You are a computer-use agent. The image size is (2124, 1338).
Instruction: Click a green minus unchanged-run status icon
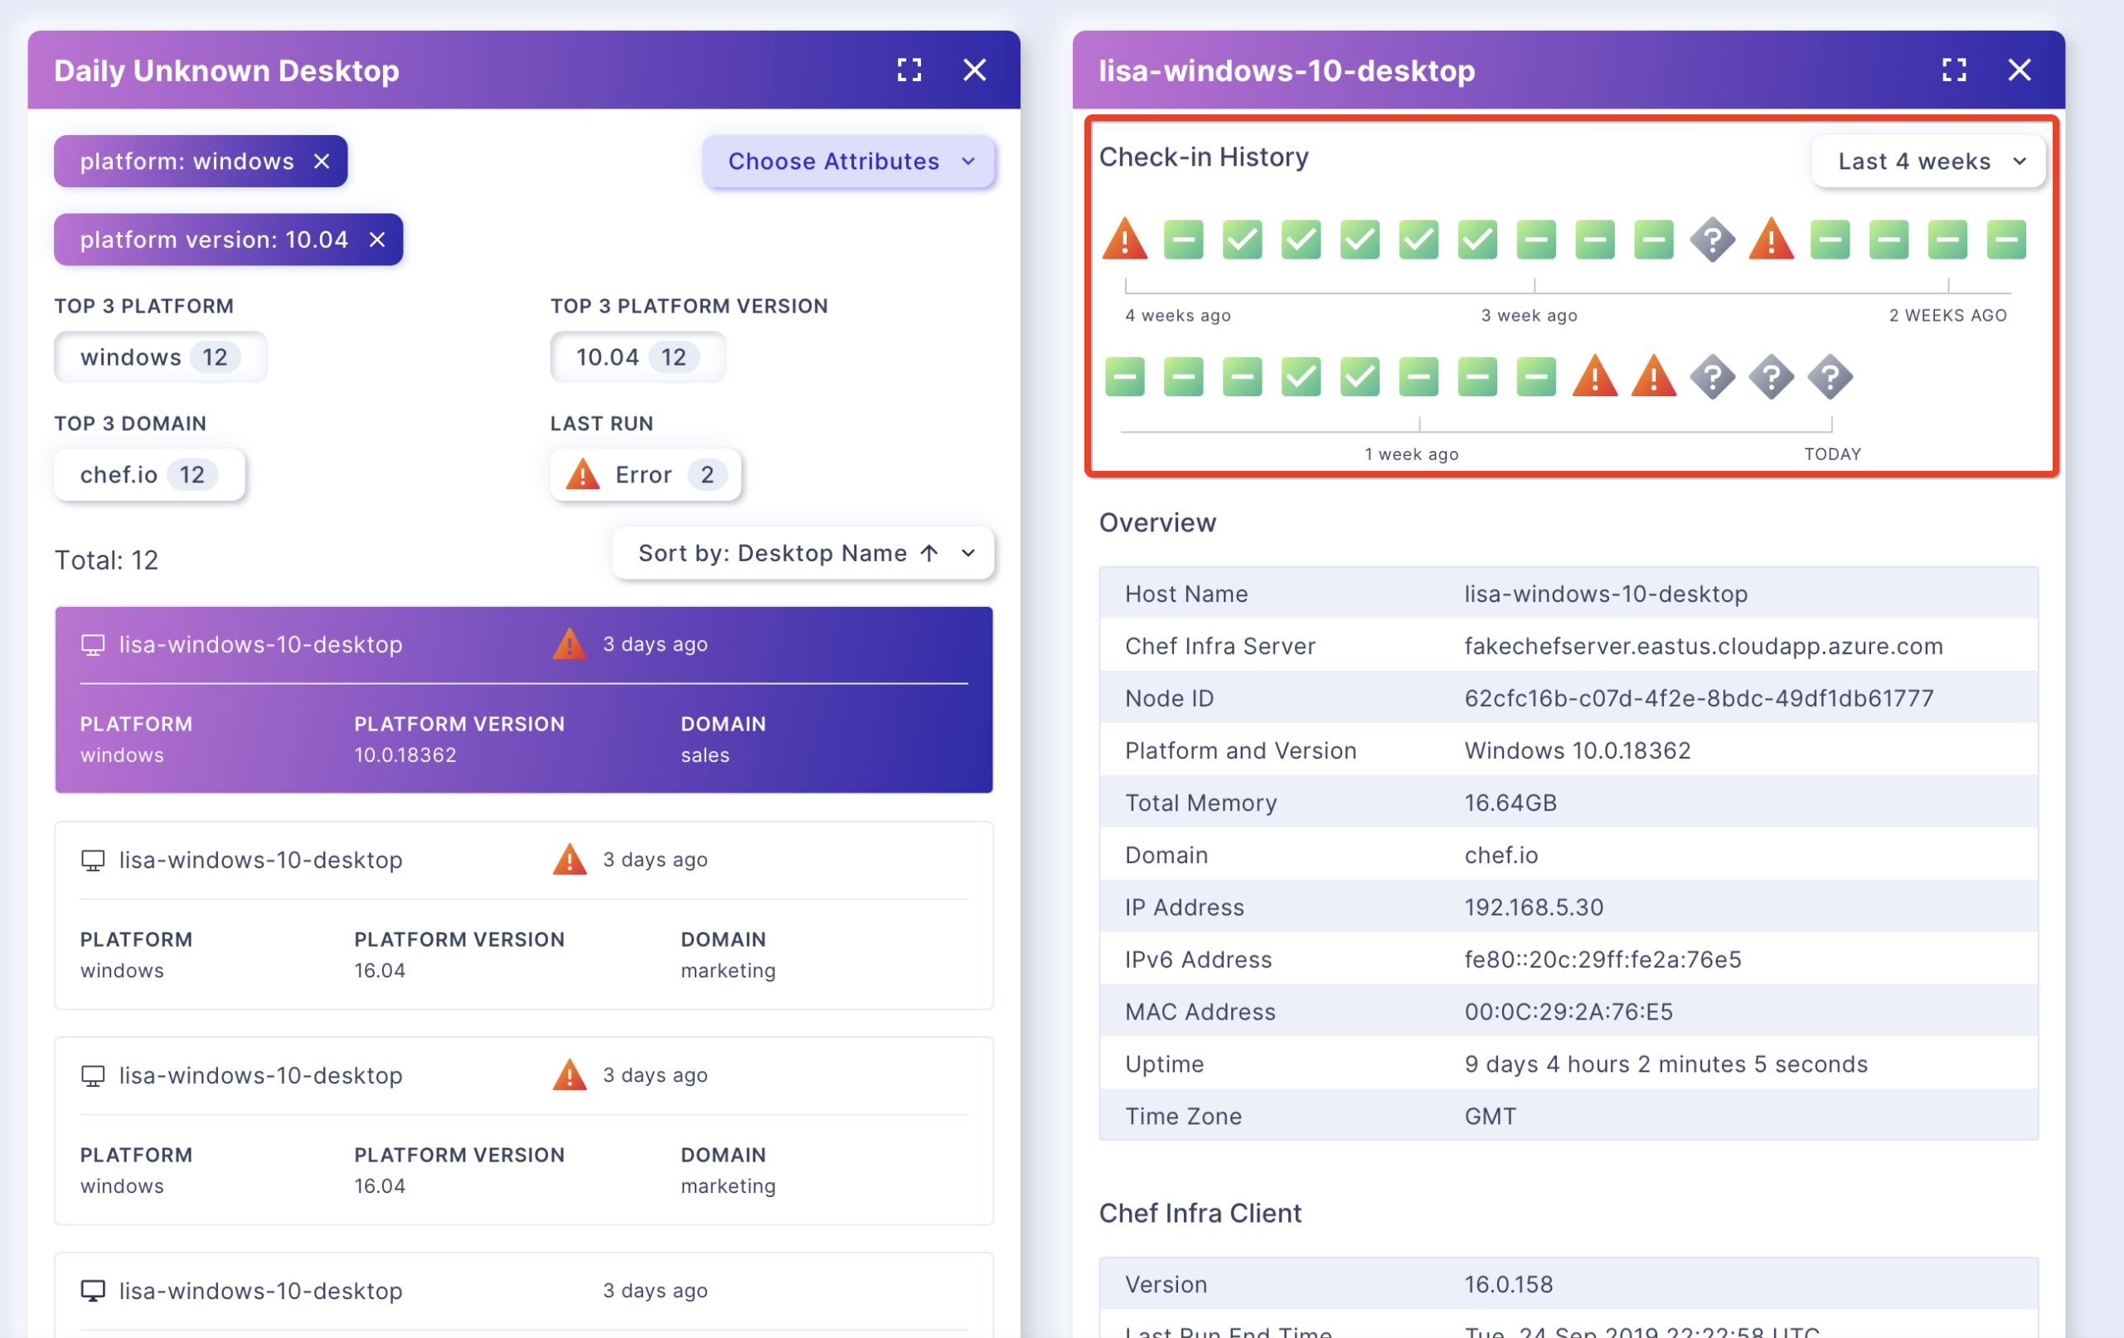[1183, 239]
